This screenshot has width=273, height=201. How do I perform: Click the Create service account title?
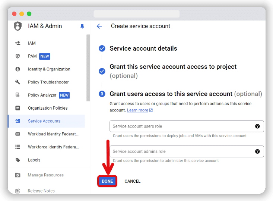coord(140,26)
